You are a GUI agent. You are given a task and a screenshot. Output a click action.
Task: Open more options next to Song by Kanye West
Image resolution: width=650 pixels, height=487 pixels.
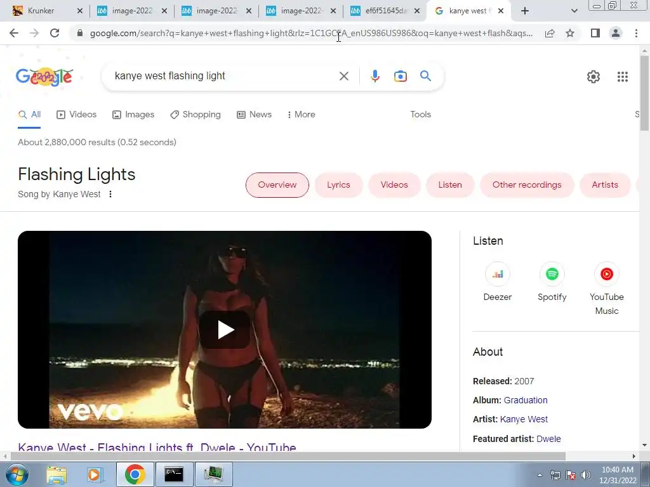(110, 194)
